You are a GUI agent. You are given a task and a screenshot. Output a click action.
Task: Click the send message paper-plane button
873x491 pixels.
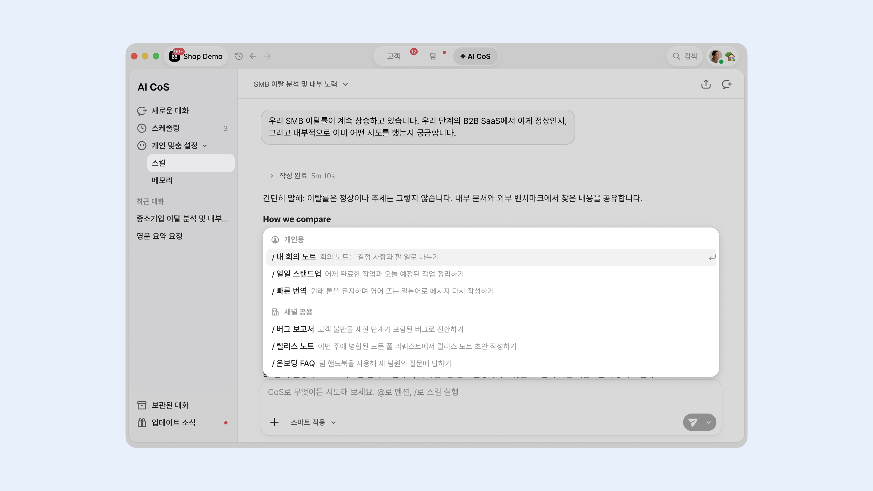692,422
